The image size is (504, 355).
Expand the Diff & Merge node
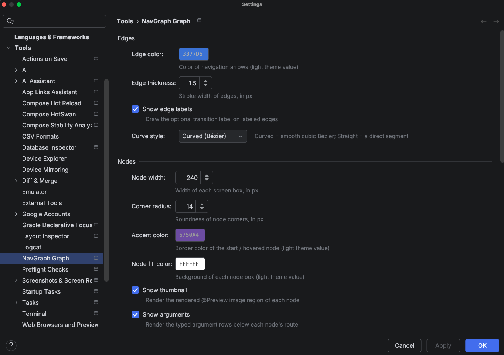16,181
